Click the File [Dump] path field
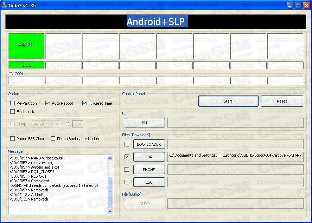 point(236,204)
